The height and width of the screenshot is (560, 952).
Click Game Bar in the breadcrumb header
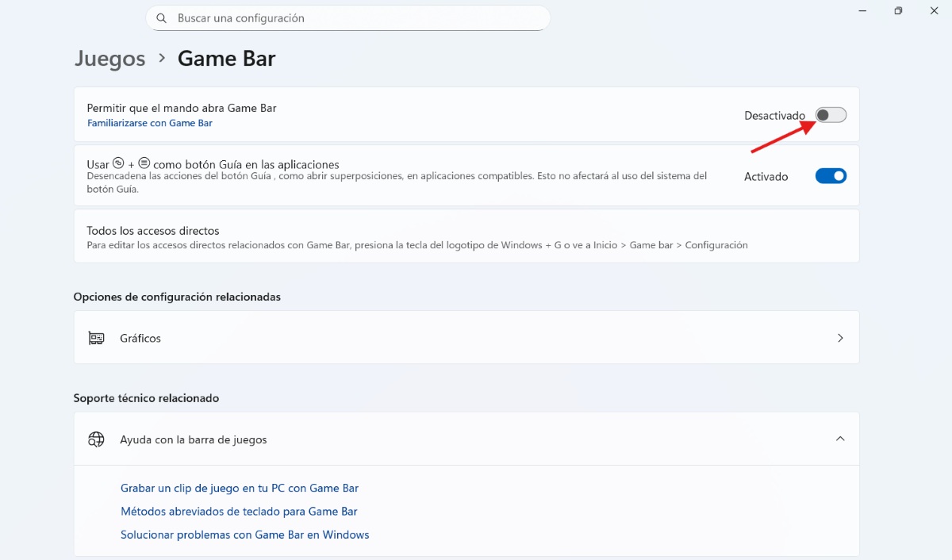tap(226, 58)
